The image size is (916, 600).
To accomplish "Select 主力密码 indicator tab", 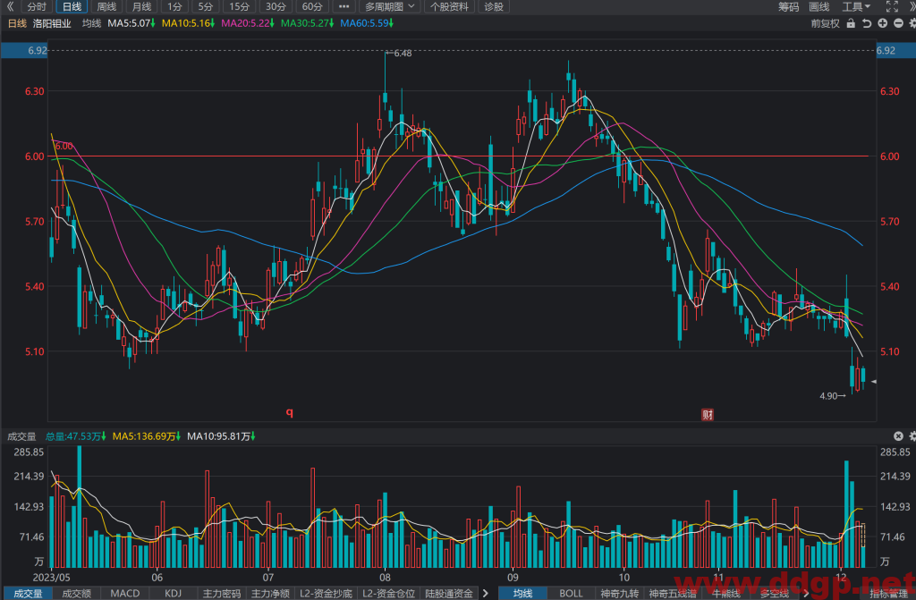I will pyautogui.click(x=222, y=594).
